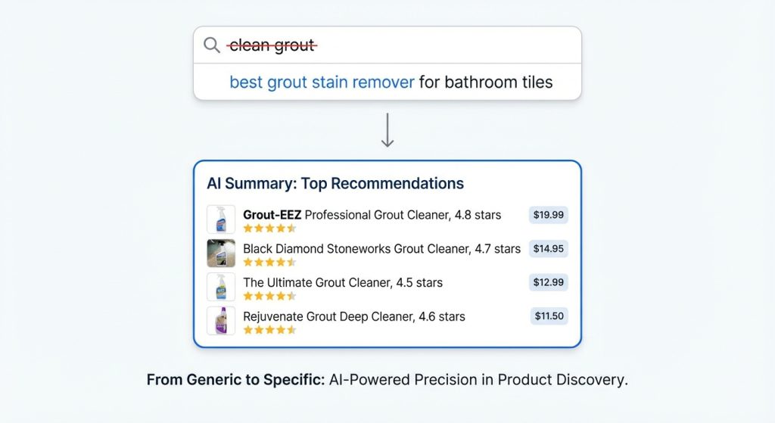Open Rejuvenate Grout Deep Cleaner title

(353, 316)
